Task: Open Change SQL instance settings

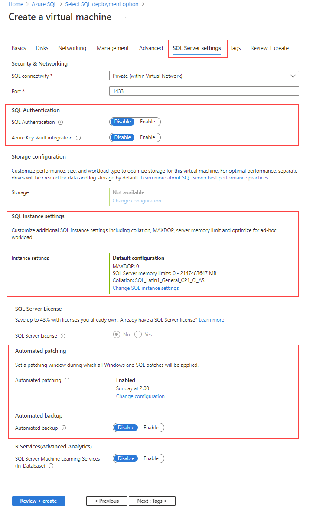Action: tap(146, 288)
